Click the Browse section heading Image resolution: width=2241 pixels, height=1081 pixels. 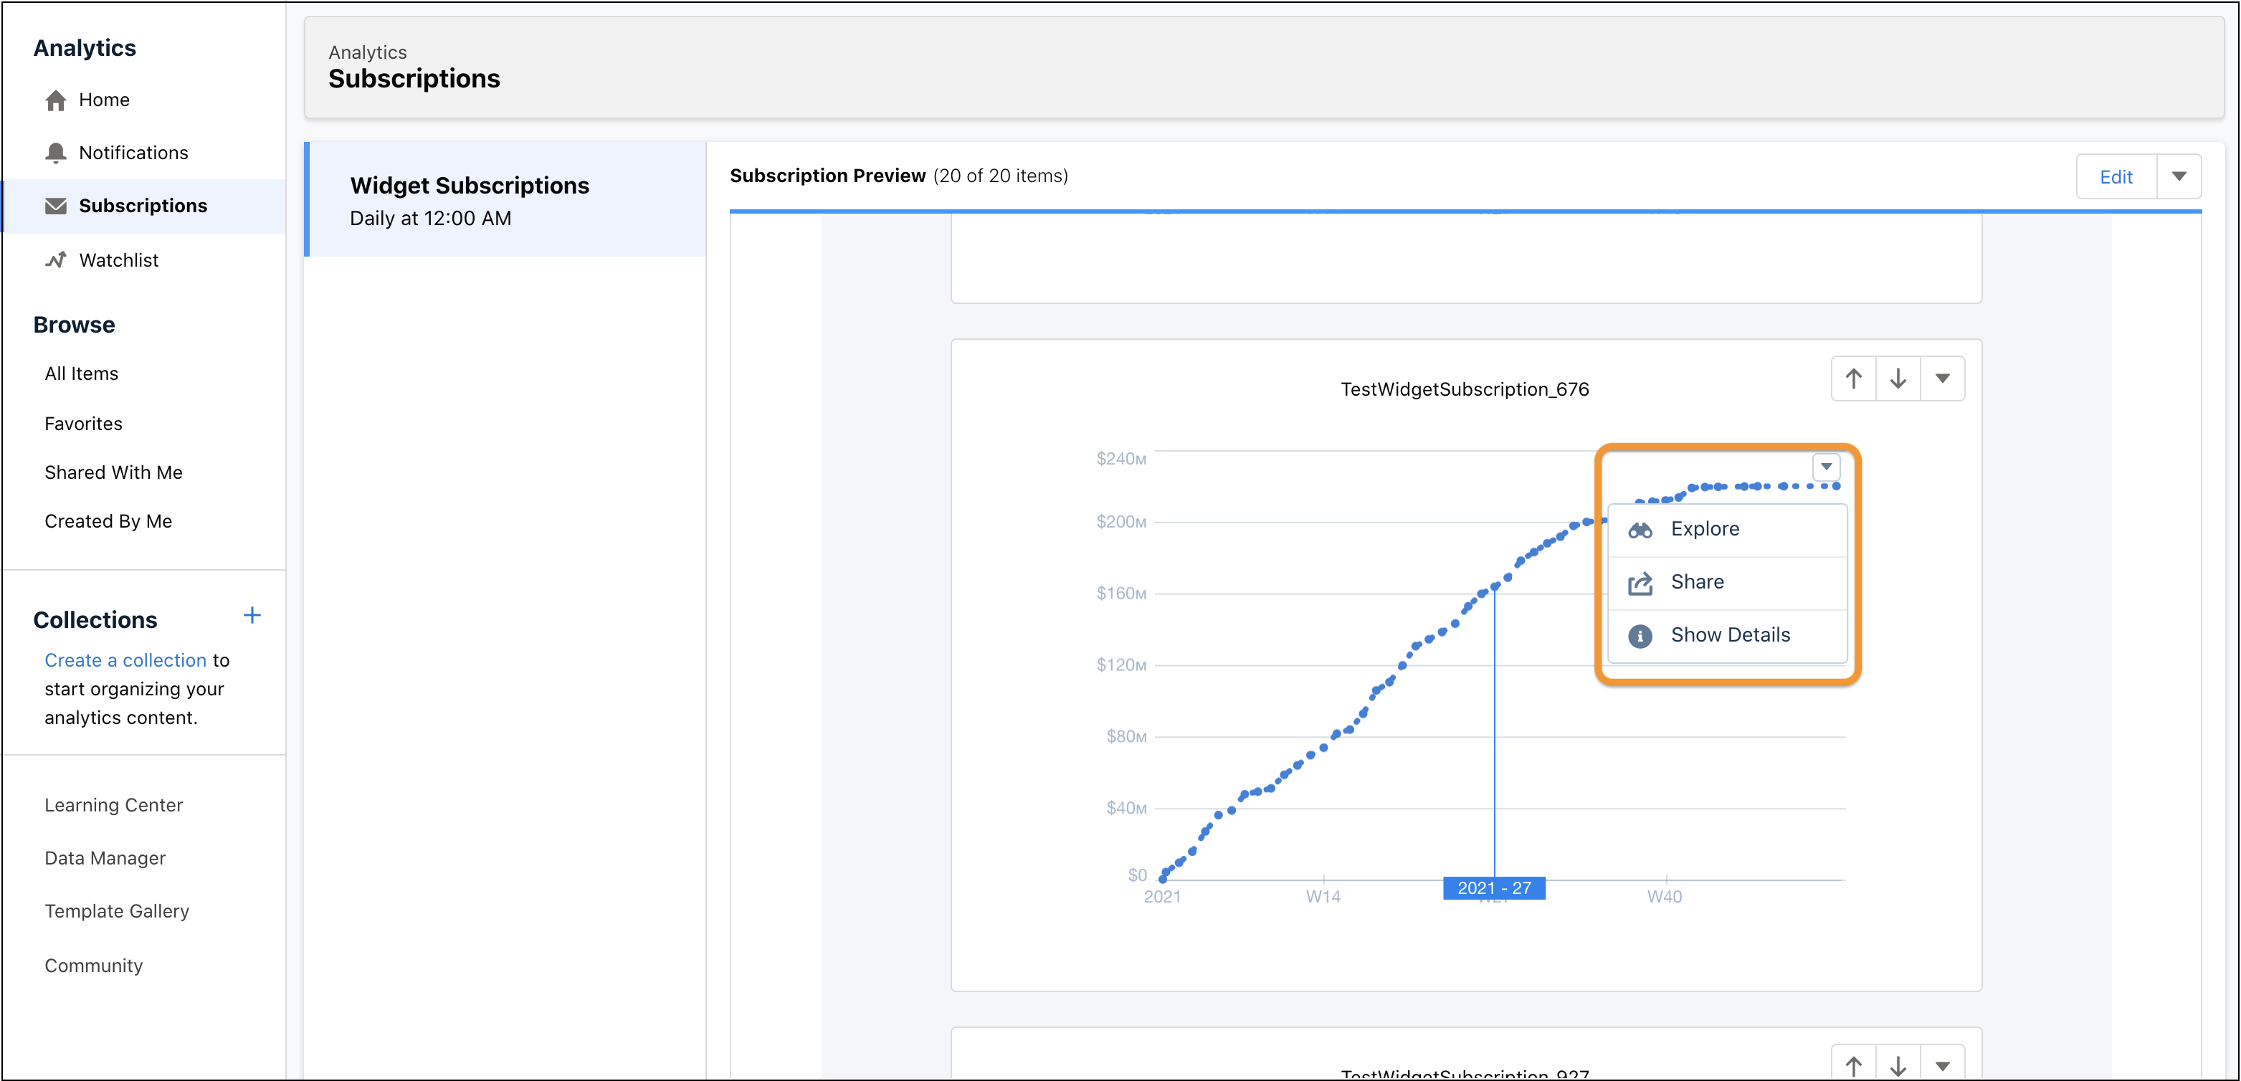pyautogui.click(x=74, y=325)
